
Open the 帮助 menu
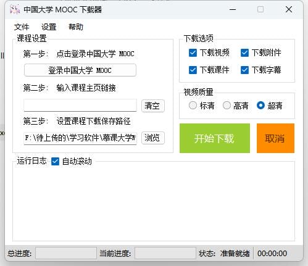(x=76, y=27)
